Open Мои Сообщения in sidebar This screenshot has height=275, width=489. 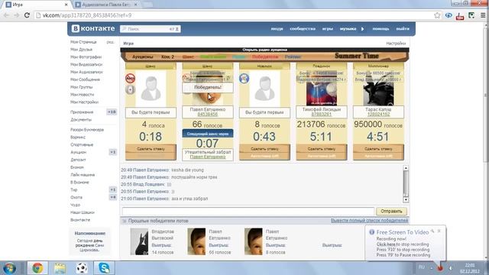click(85, 79)
